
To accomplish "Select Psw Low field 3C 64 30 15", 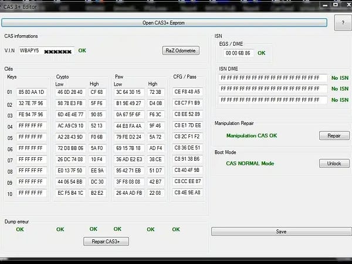I will coord(129,92).
